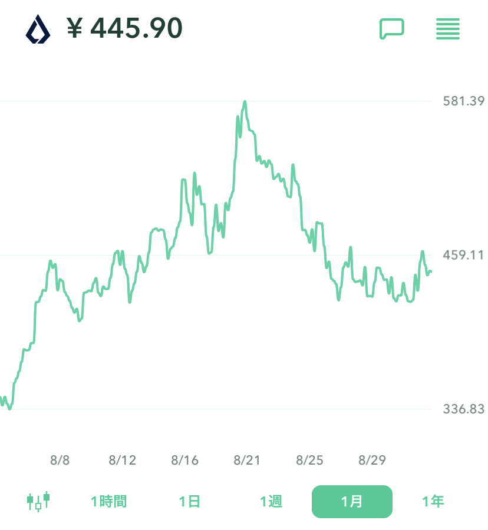Switch to candlestick chart view

38,502
